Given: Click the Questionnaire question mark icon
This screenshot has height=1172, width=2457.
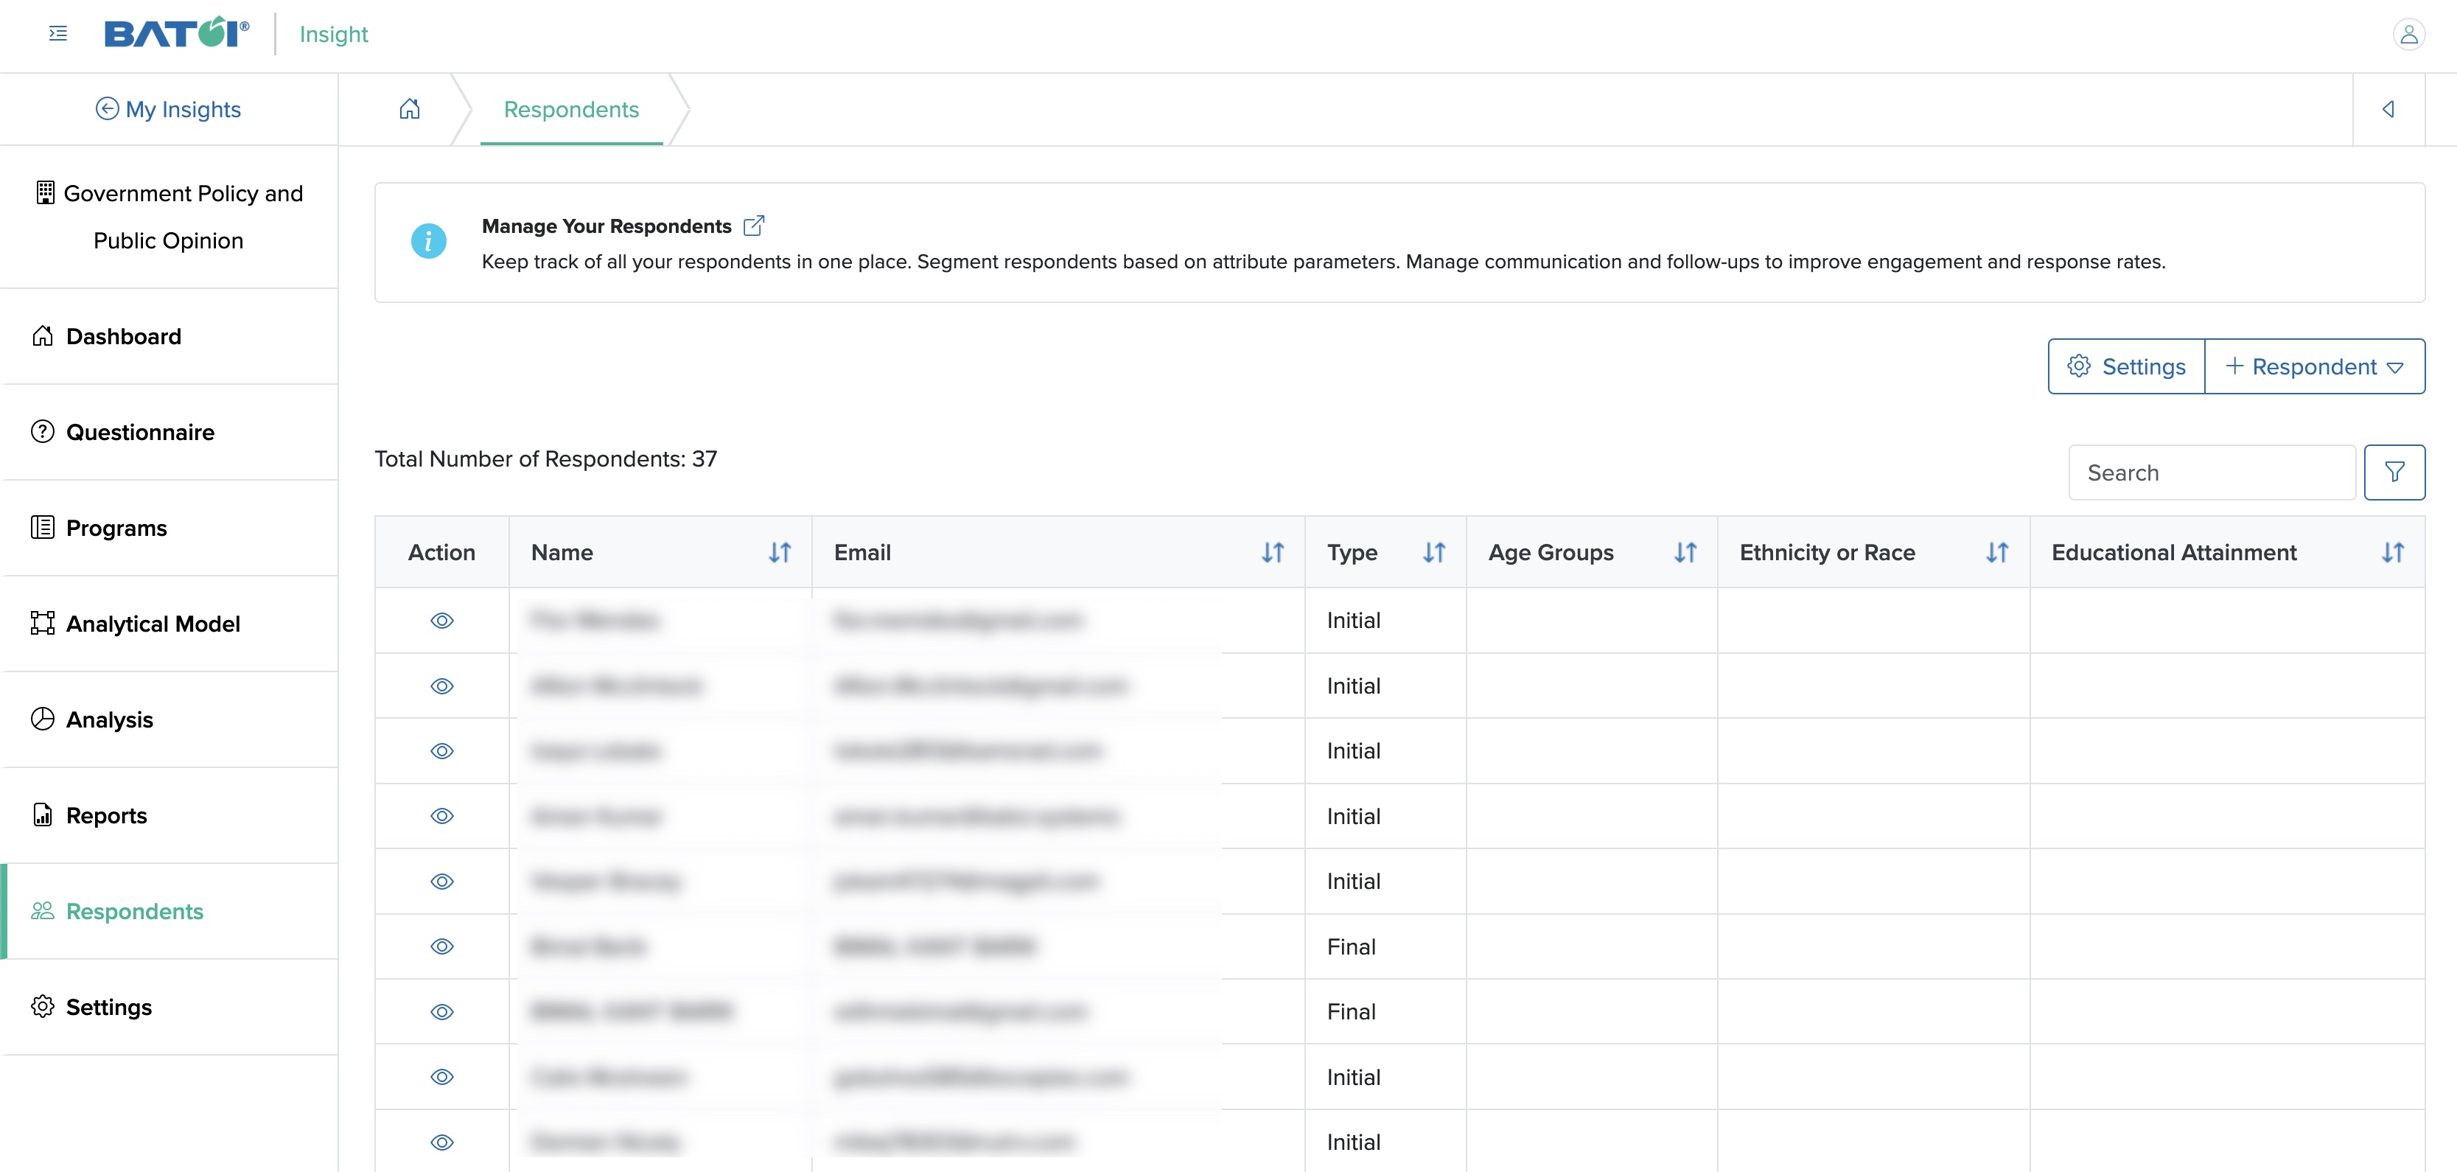Looking at the screenshot, I should 43,432.
